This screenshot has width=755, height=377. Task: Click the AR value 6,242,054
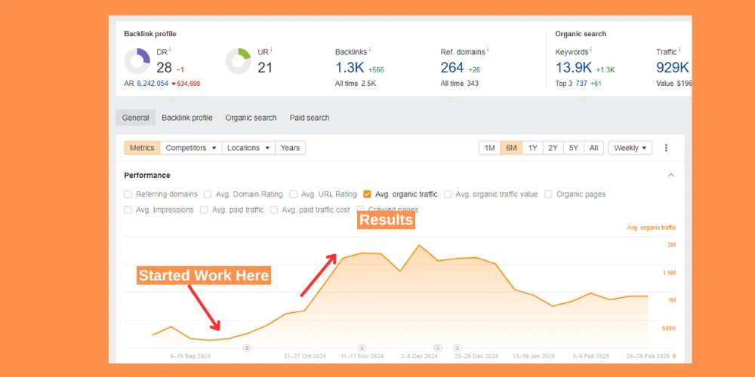point(153,84)
